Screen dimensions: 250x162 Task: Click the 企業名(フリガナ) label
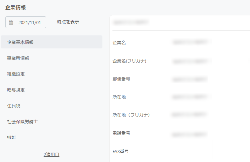point(129,61)
